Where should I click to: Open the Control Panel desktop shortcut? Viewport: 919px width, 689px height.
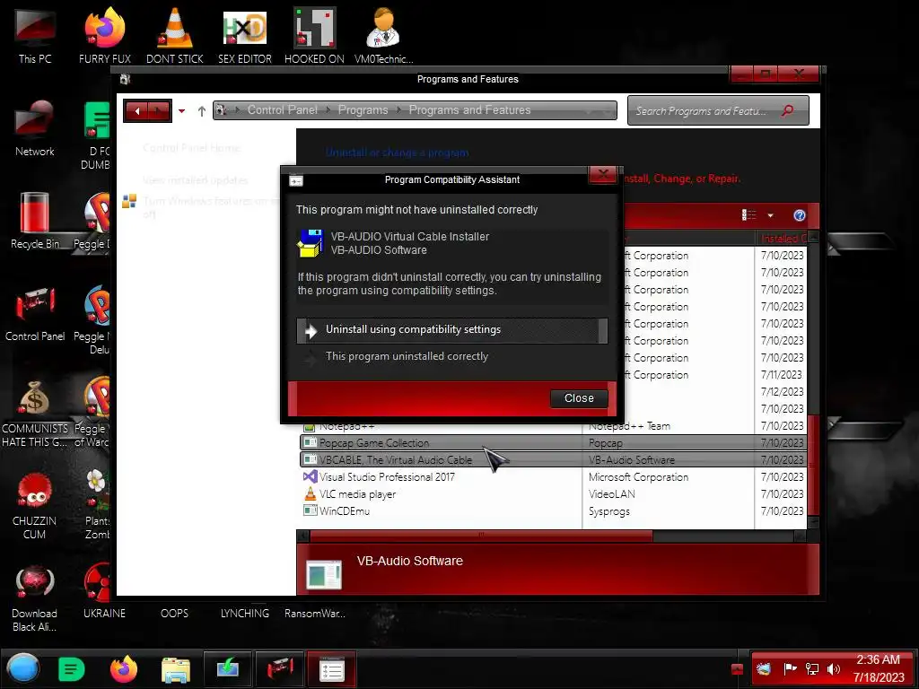coord(35,313)
